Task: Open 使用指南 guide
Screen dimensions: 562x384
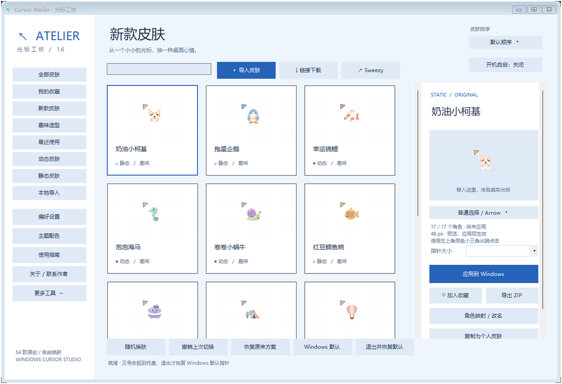Action: click(x=49, y=254)
